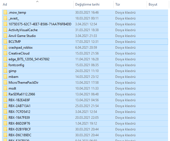
Task: Click the folder icon of 1075D375-62C7-4EE7-B586-71AA7F6FB4DD
Action: pos(5,24)
